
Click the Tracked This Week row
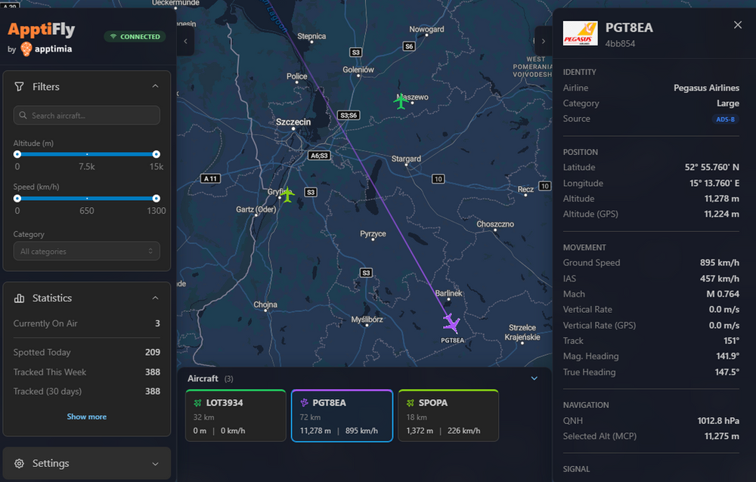(x=87, y=372)
